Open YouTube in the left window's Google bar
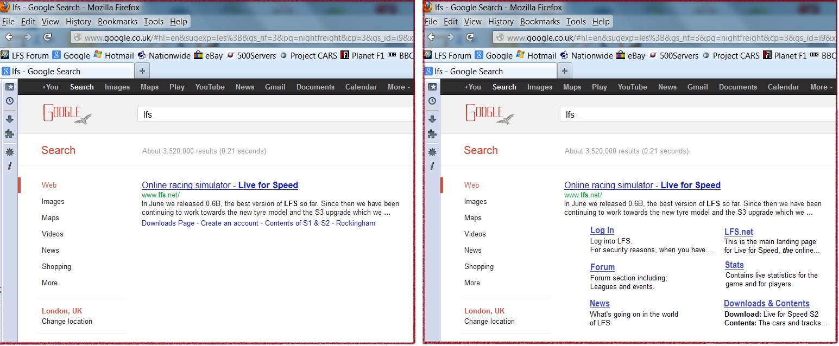839x346 pixels. pos(210,87)
